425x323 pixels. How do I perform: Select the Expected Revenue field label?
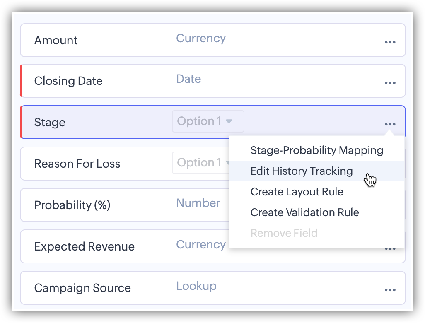[84, 246]
